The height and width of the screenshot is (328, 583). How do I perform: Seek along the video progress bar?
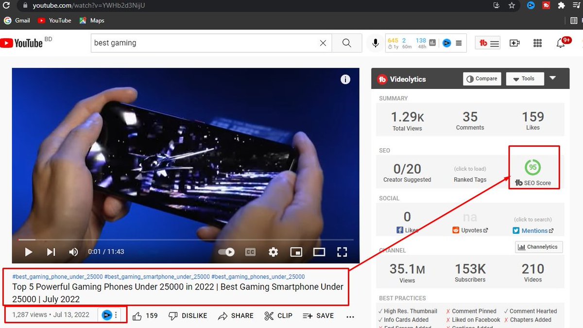(x=186, y=240)
